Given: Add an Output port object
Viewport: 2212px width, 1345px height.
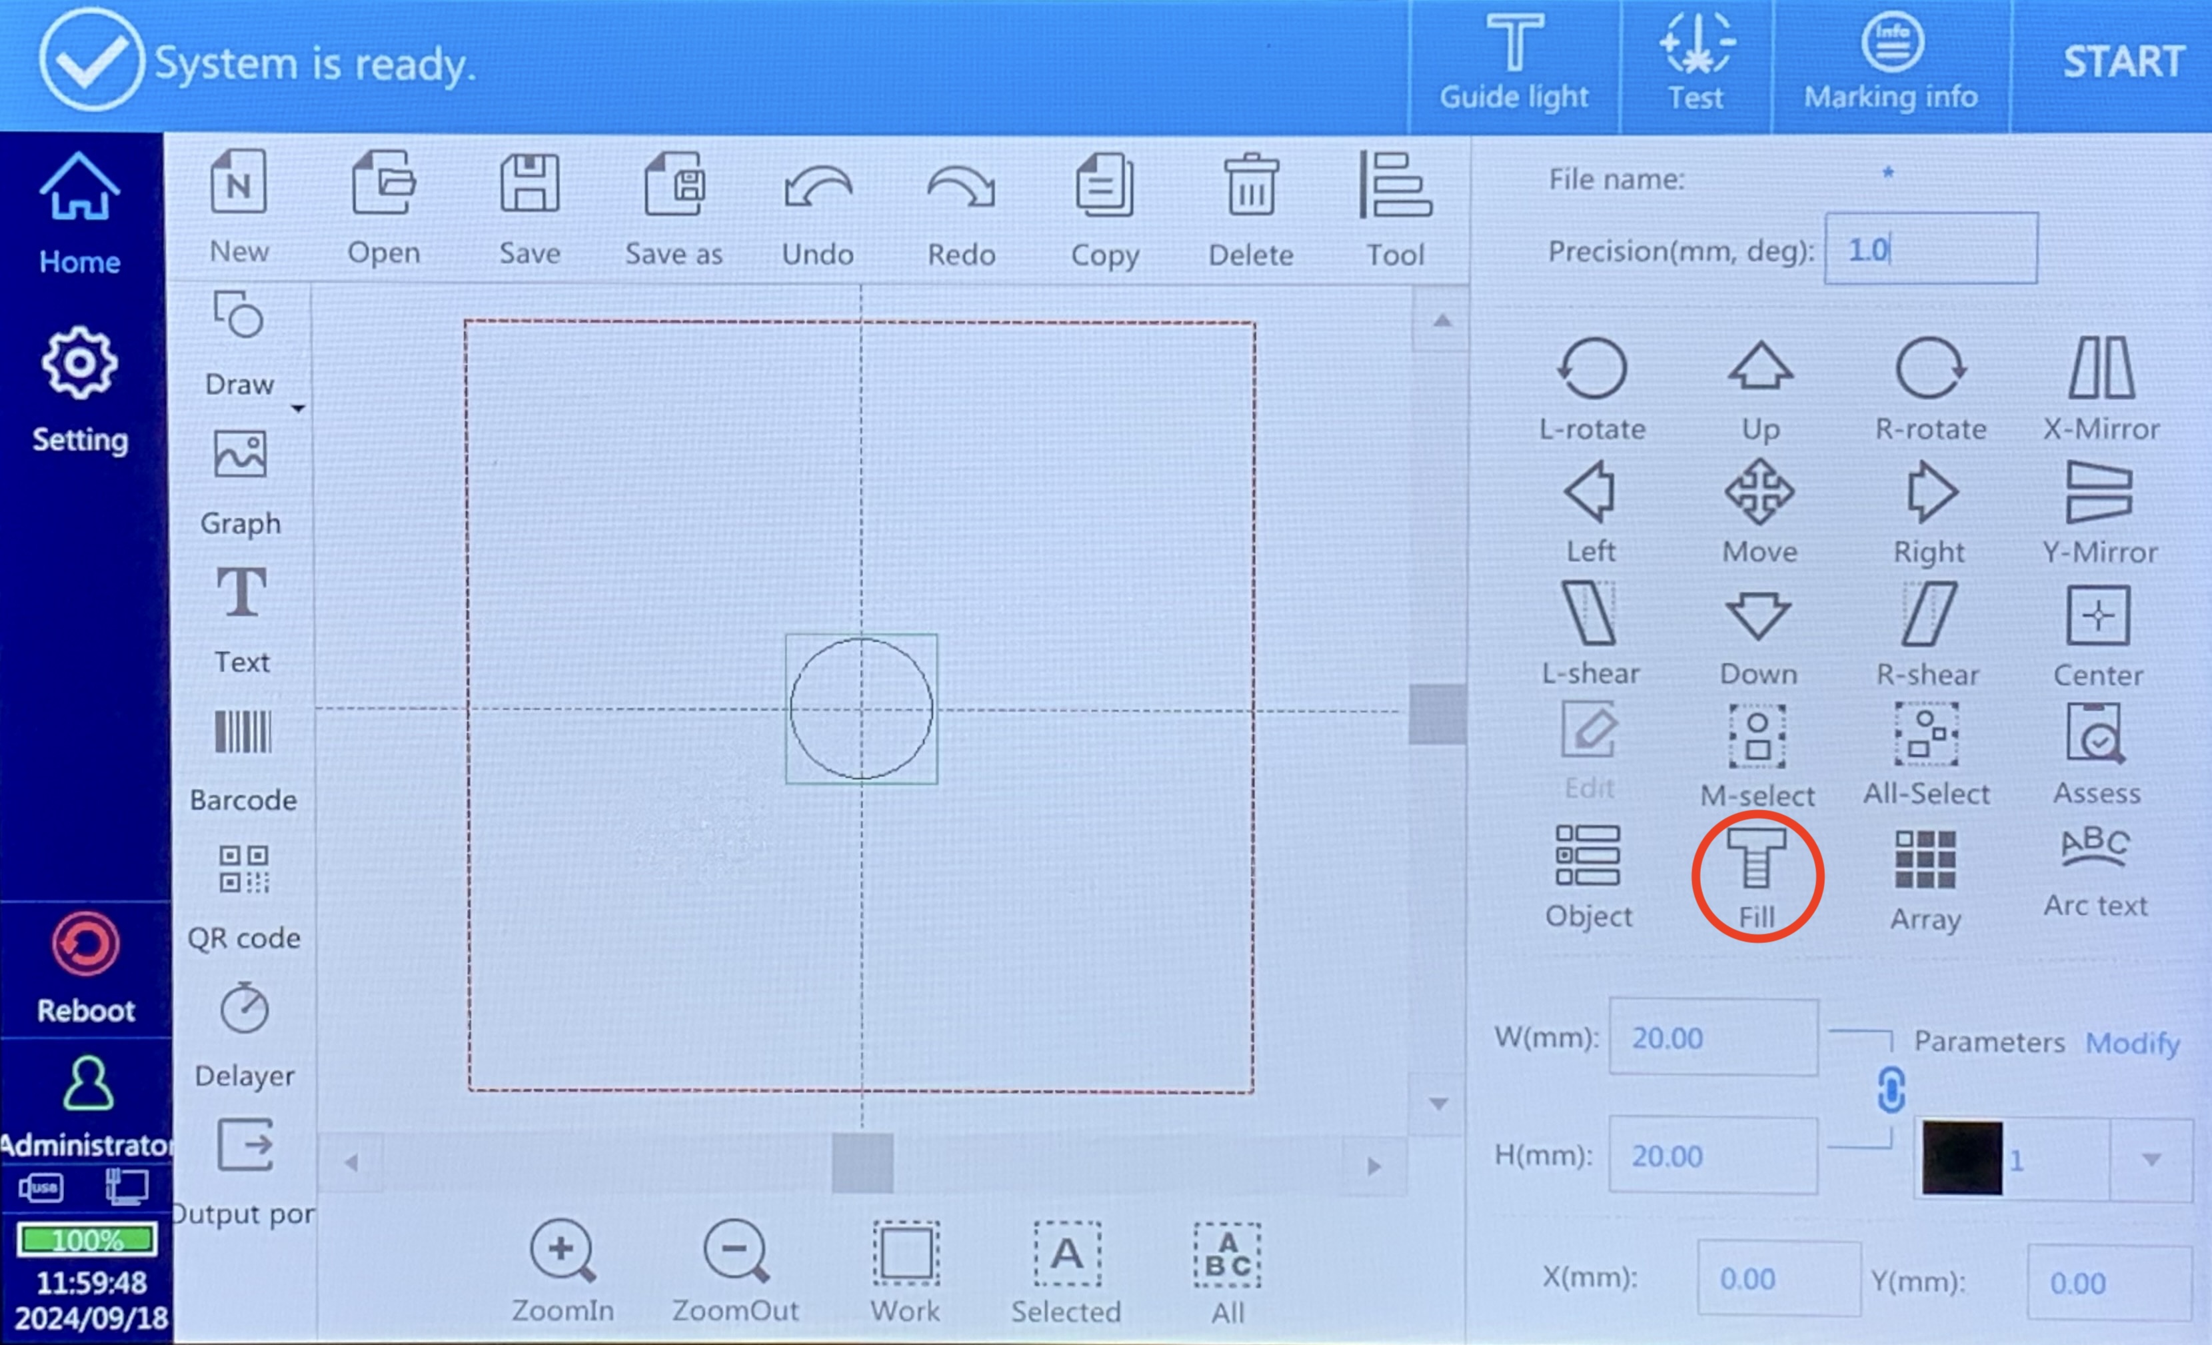Looking at the screenshot, I should [244, 1174].
